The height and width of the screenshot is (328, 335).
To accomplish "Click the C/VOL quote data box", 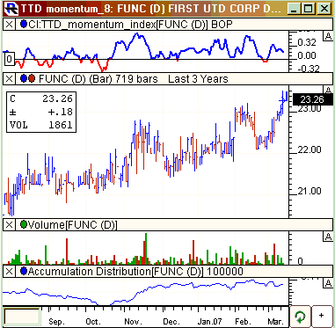I will coord(41,112).
